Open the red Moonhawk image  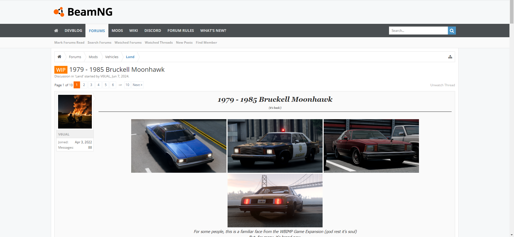371,146
